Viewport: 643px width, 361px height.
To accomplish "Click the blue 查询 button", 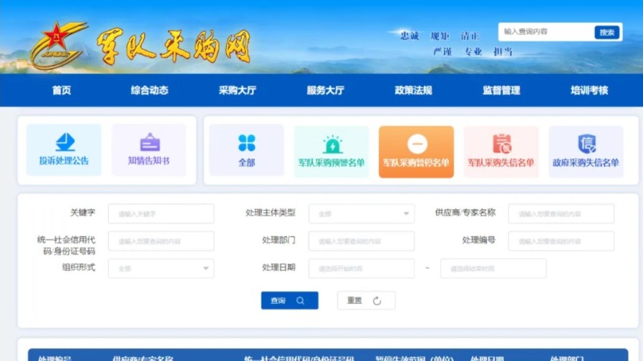I will coord(289,300).
